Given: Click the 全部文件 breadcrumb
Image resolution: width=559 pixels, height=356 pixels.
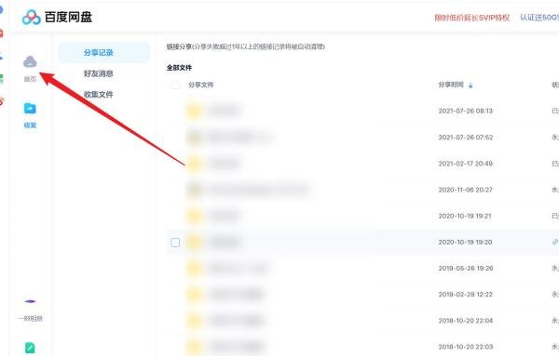Looking at the screenshot, I should (179, 68).
